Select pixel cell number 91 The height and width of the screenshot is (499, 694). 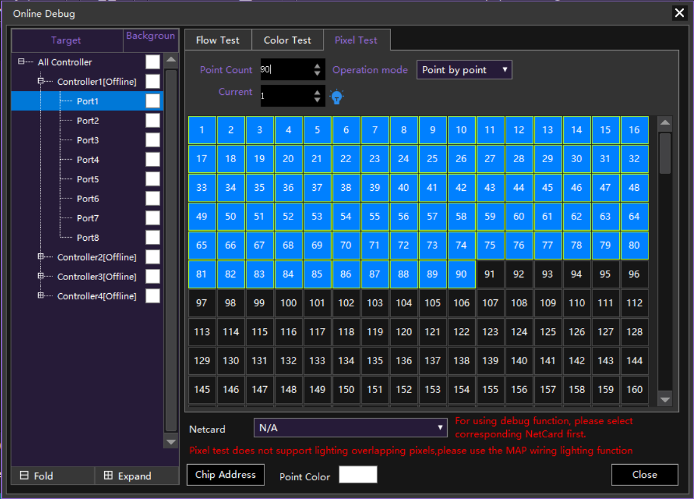490,274
